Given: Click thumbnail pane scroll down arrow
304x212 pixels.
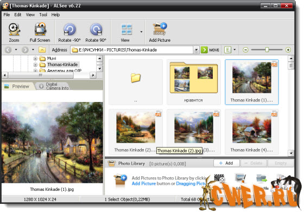Looking at the screenshot, I should pos(291,153).
